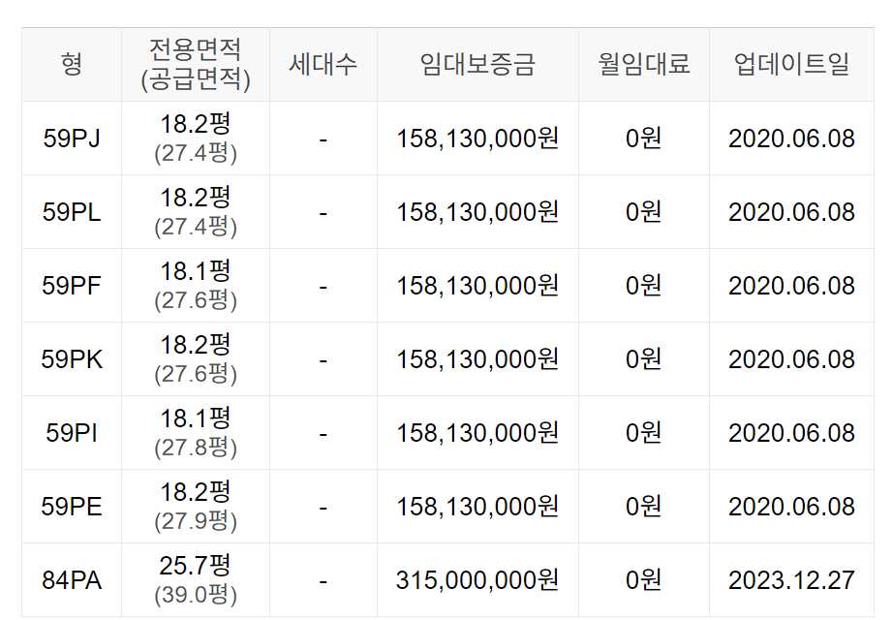Click the 25.7평 (39.0평) area cell
The height and width of the screenshot is (620, 892).
195,579
